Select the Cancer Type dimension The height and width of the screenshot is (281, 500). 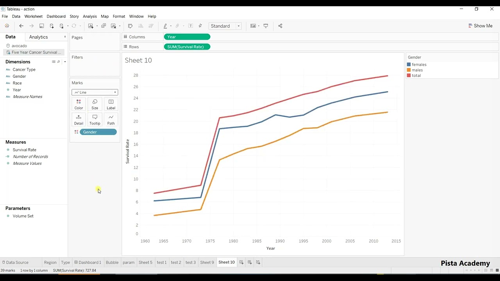pos(24,69)
